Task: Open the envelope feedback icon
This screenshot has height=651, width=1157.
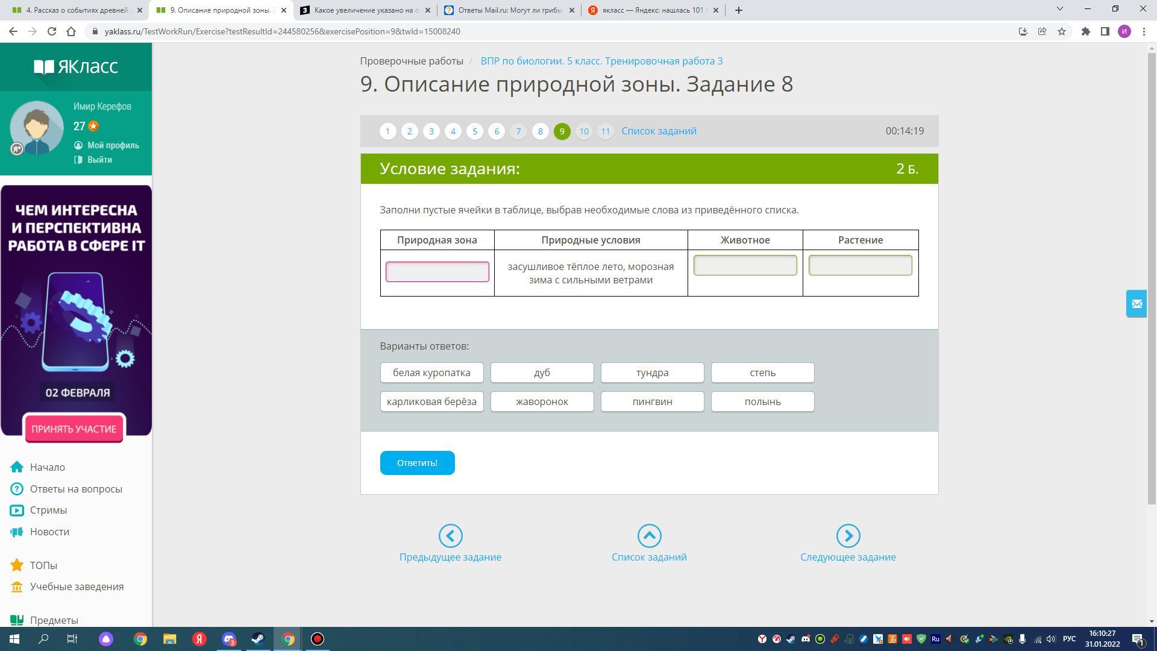Action: (1137, 304)
